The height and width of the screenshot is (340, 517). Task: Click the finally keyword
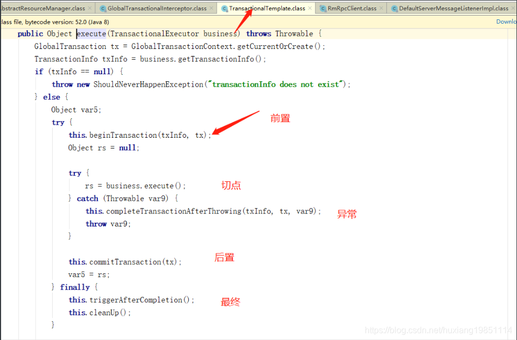click(75, 287)
